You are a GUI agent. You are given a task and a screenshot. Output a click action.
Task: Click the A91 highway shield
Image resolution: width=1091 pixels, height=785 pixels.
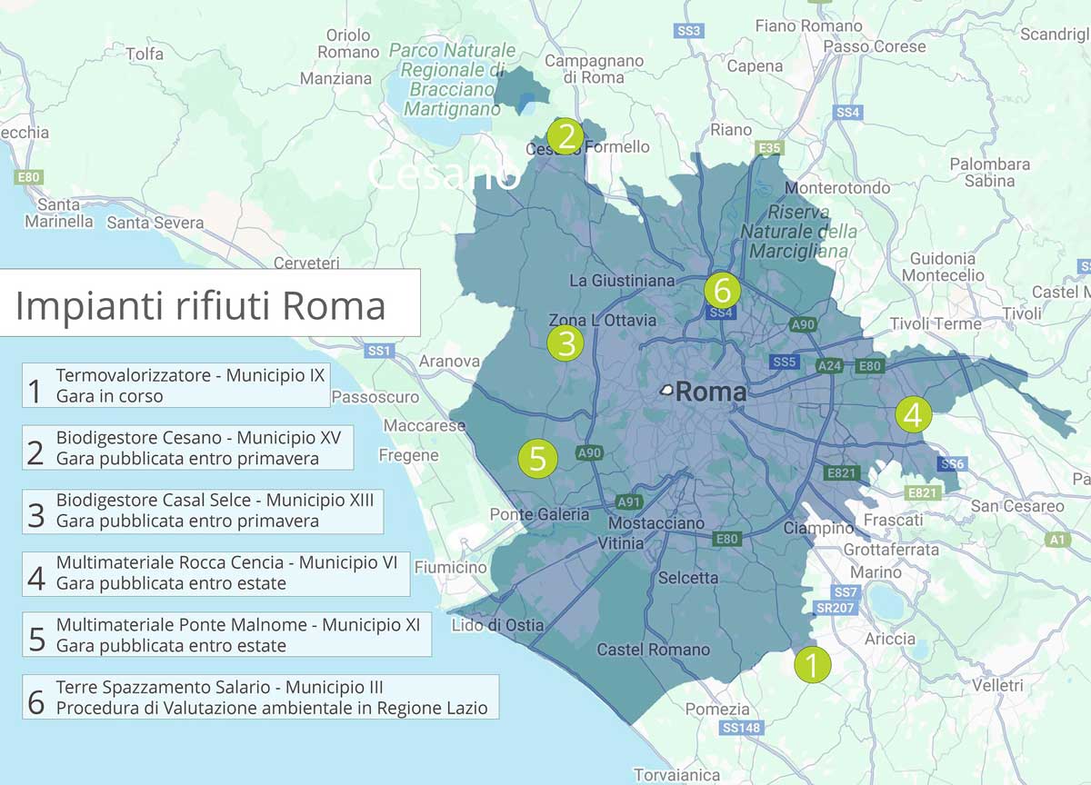click(x=629, y=502)
